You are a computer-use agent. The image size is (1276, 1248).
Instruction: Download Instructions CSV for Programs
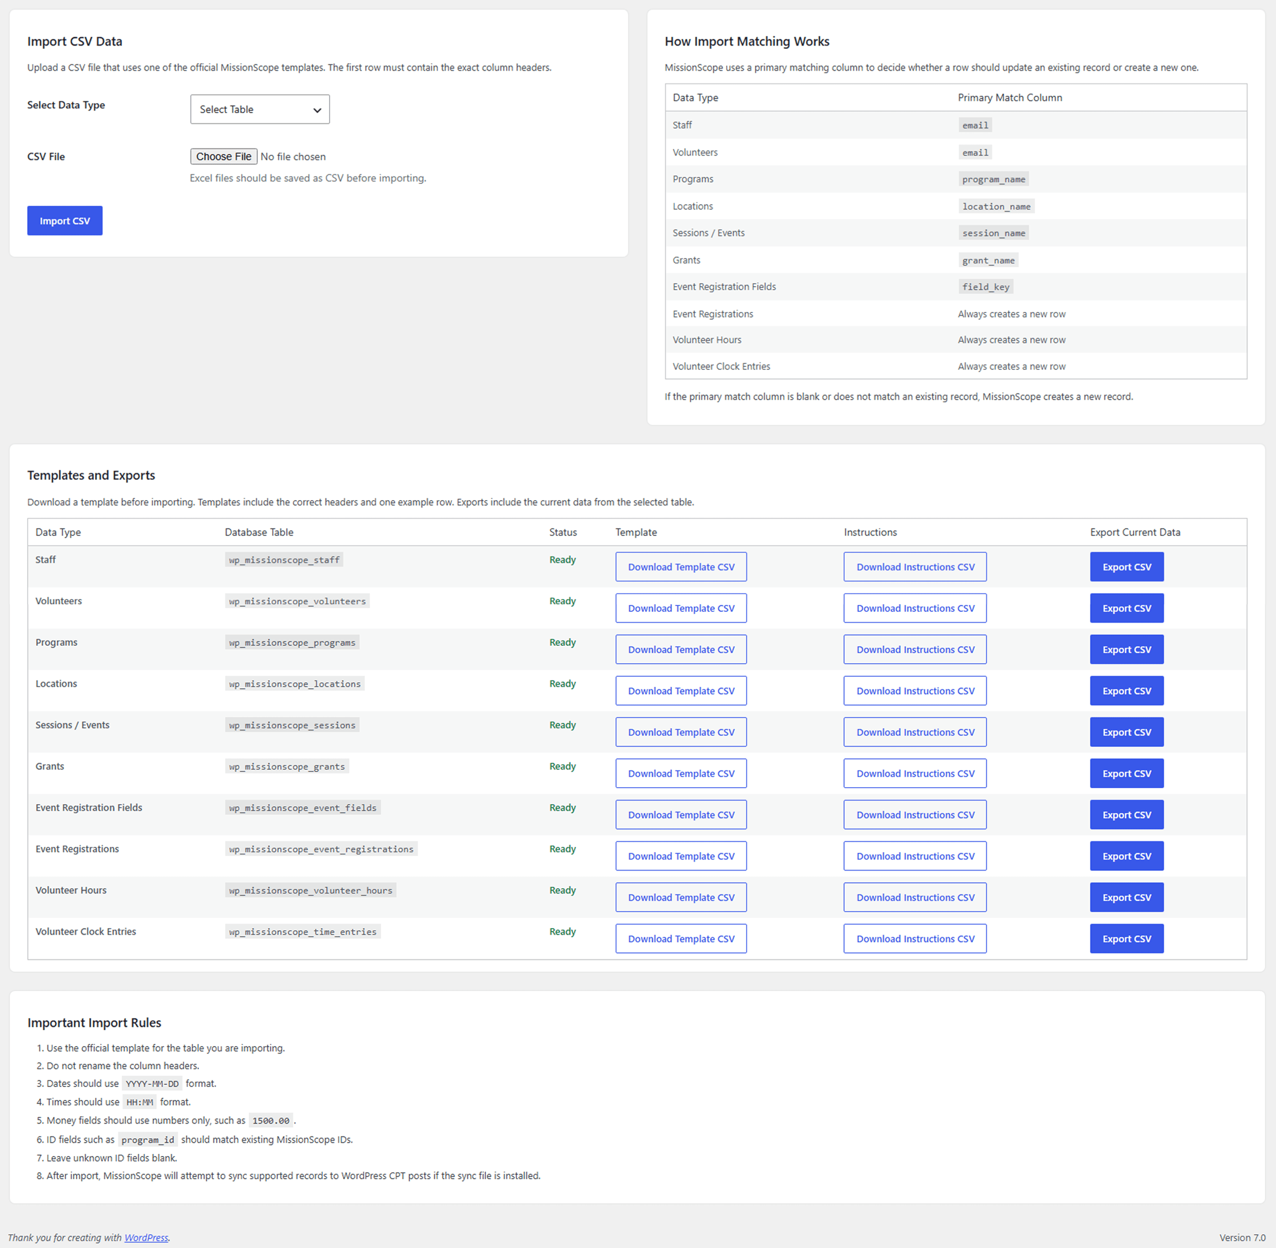[914, 650]
